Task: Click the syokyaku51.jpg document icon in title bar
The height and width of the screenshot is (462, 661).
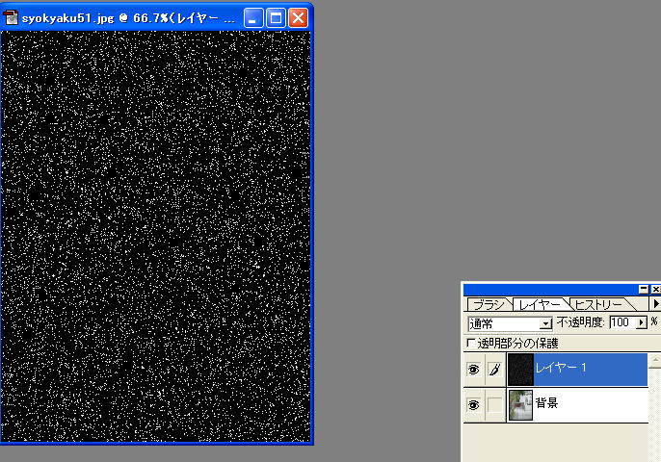Action: pyautogui.click(x=13, y=17)
